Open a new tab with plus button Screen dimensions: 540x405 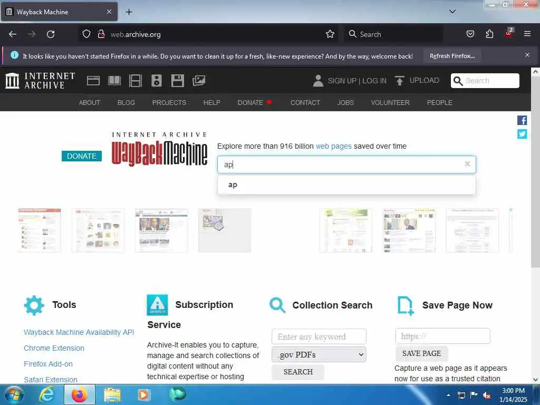pos(129,12)
